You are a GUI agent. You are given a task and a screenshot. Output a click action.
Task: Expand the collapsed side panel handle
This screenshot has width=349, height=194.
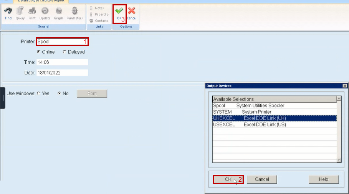2,98
